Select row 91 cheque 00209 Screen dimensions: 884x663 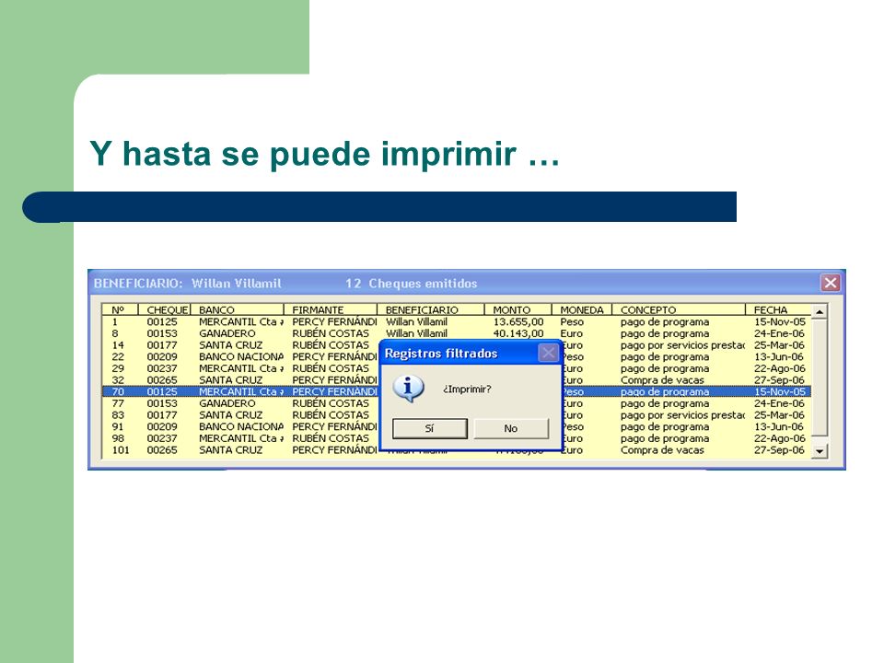456,426
